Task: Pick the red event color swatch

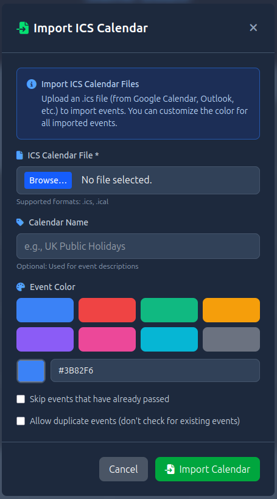Action: coord(107,310)
